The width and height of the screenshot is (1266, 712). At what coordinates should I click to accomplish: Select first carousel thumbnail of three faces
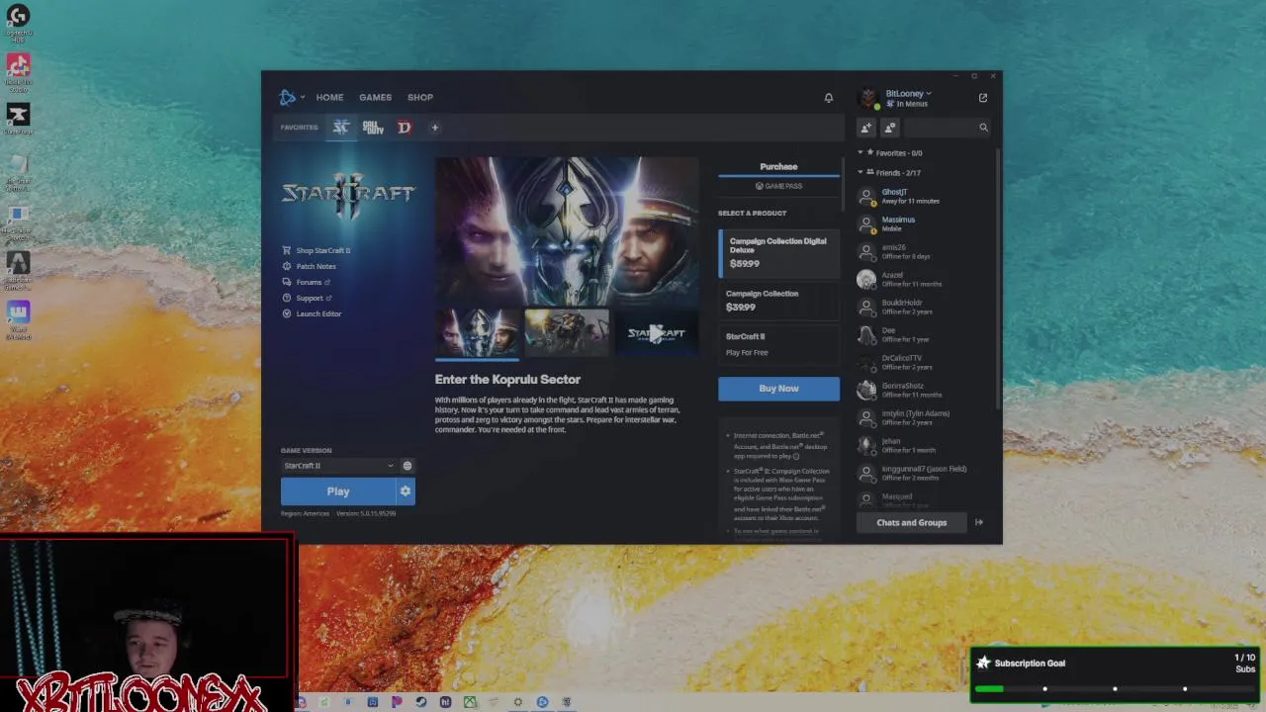(477, 333)
